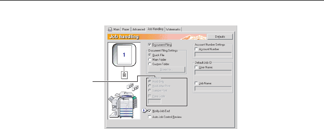This screenshot has height=129, width=324.
Task: Choose the Custom Folder radio option
Action: [x=149, y=64]
